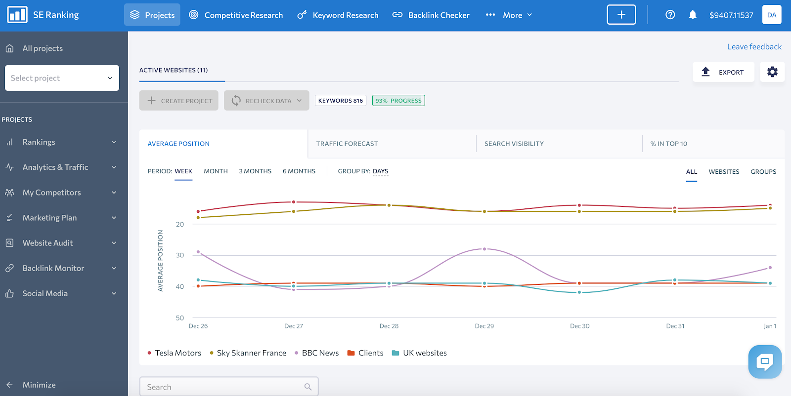Click the DA user avatar
The image size is (791, 396).
[772, 15]
